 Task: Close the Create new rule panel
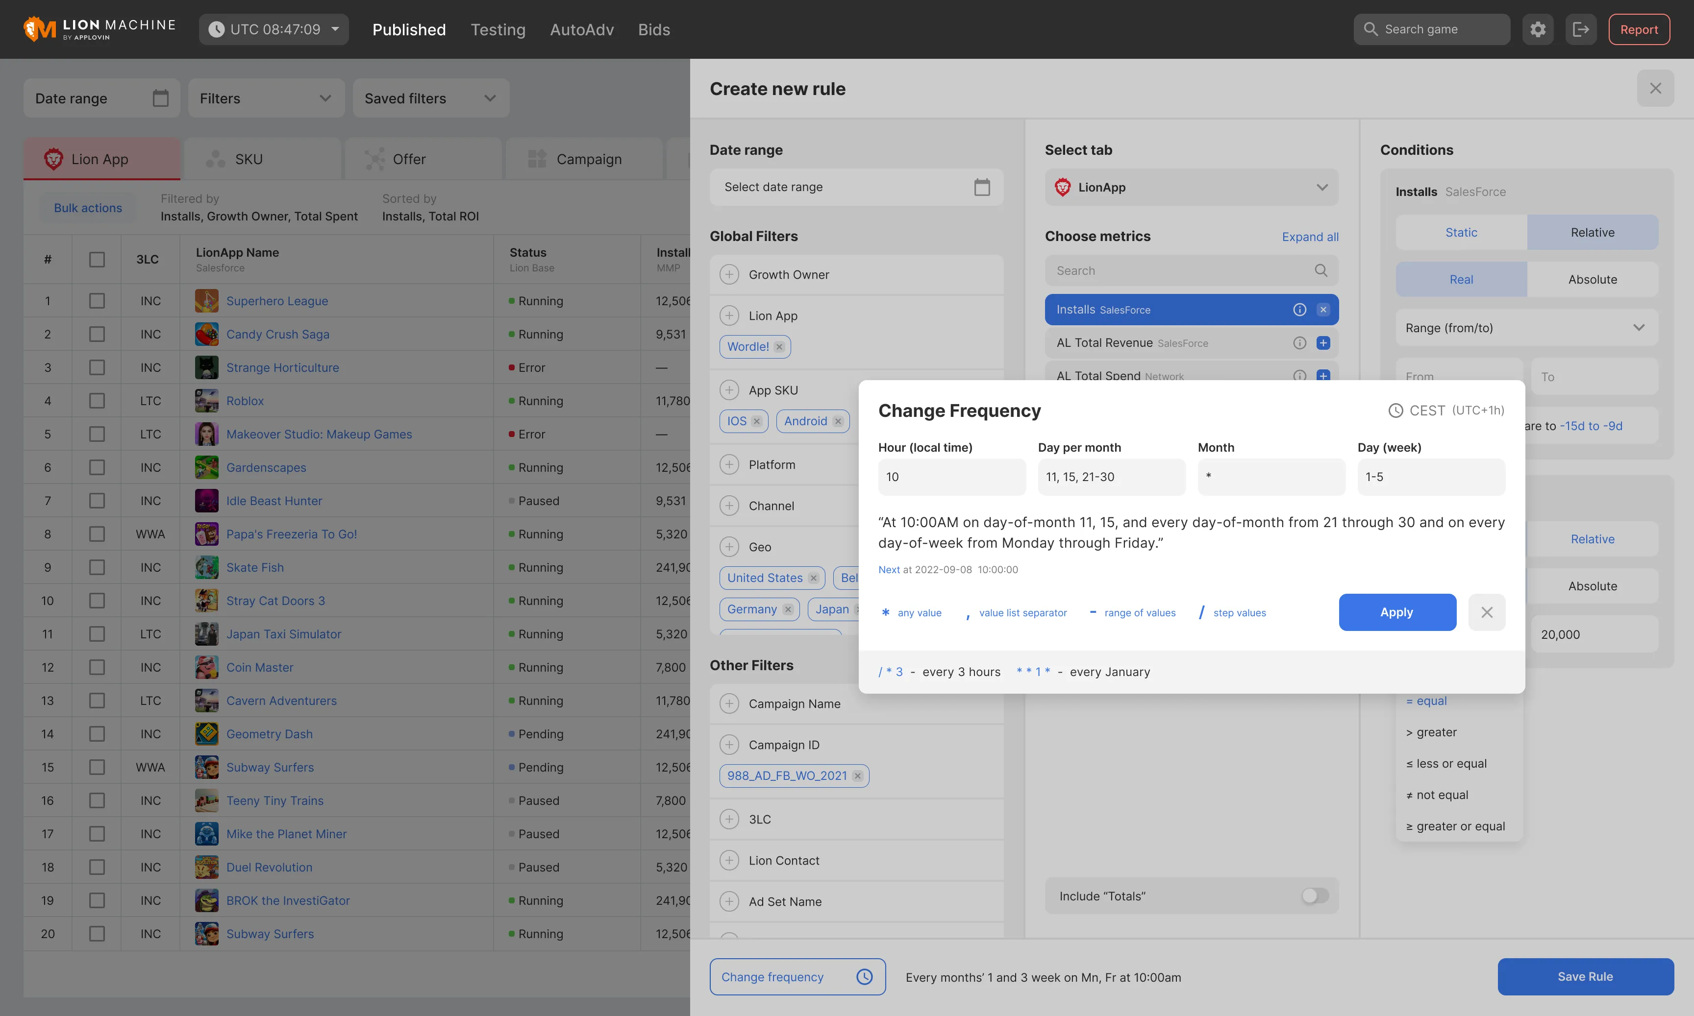click(x=1656, y=88)
